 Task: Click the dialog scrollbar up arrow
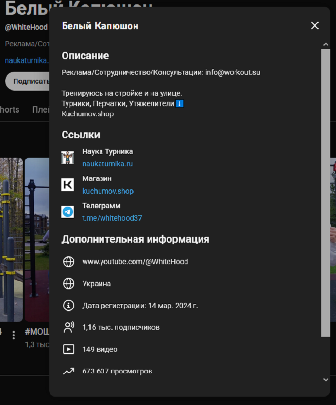click(x=326, y=45)
